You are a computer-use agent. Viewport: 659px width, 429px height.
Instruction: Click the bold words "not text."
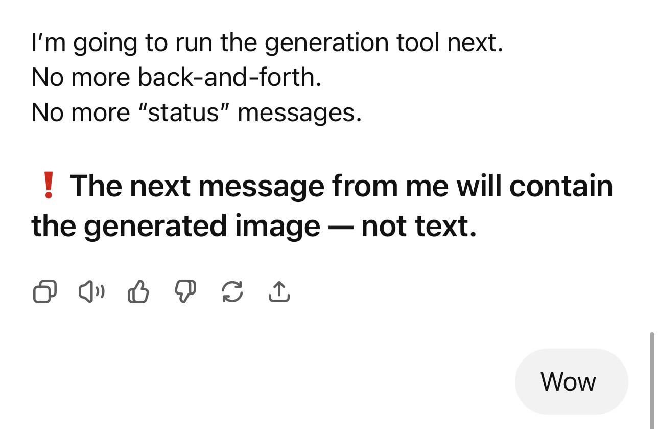[418, 225]
